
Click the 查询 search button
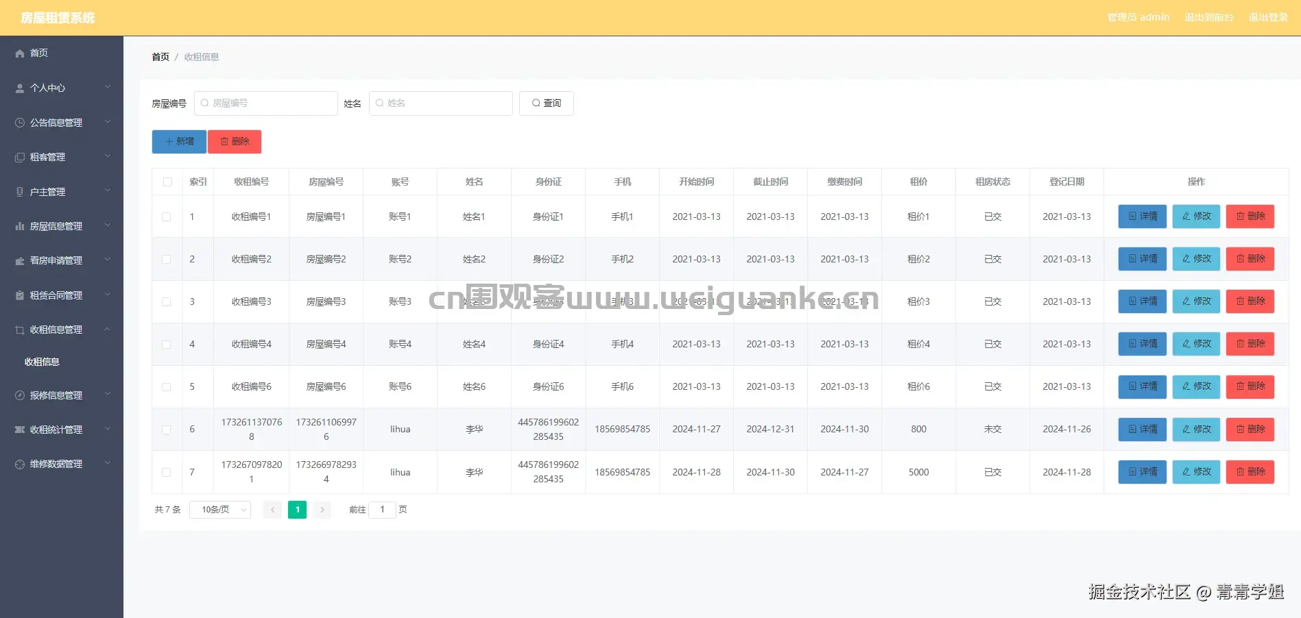click(x=547, y=103)
